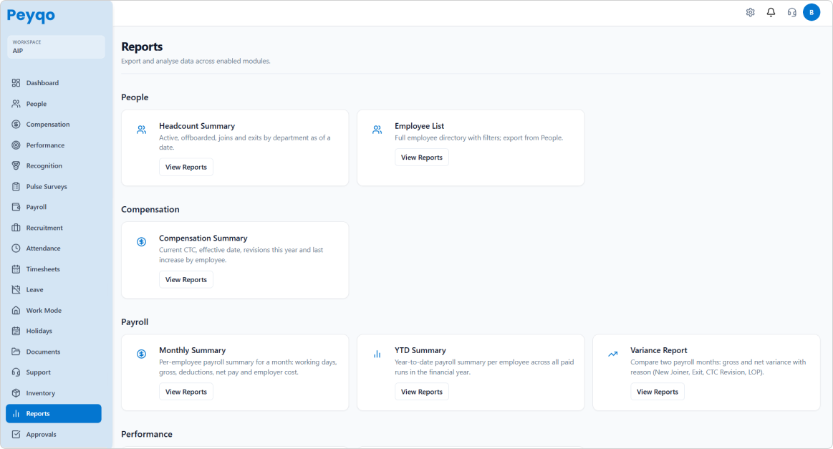Viewport: 833px width, 449px height.
Task: Open the AIP workspace selector
Action: pyautogui.click(x=56, y=47)
